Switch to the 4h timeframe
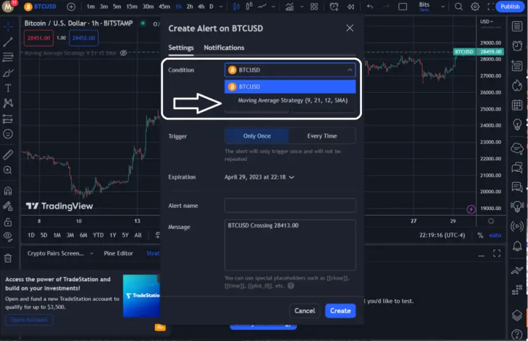Screen dimensions: 528x341 (x=201, y=6)
